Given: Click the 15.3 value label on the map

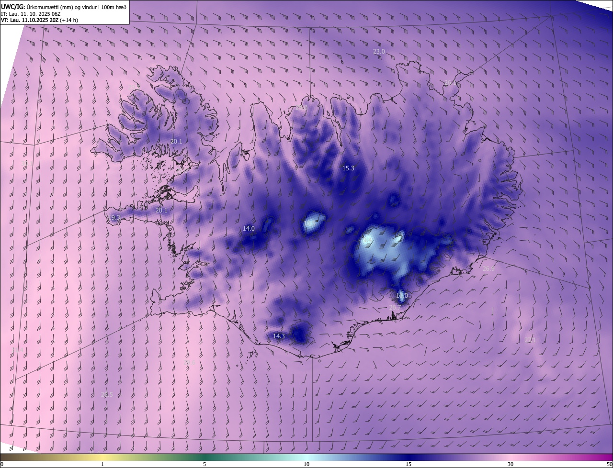Looking at the screenshot, I should tap(348, 168).
